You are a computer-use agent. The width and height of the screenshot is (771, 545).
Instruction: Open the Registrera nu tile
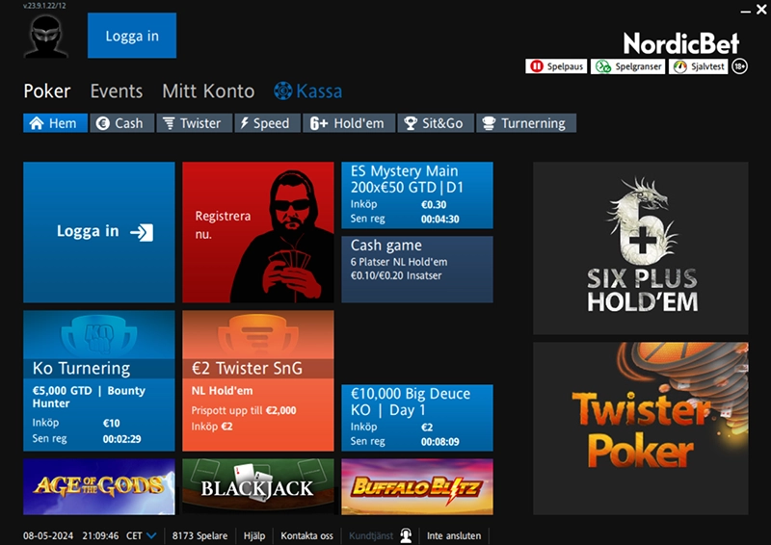258,232
